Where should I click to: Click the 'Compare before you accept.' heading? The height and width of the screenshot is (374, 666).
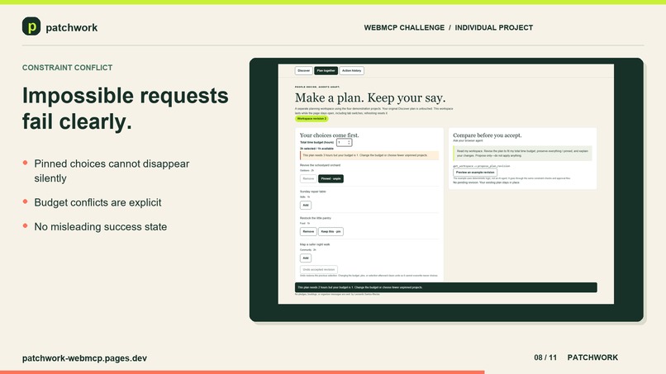[488, 135]
